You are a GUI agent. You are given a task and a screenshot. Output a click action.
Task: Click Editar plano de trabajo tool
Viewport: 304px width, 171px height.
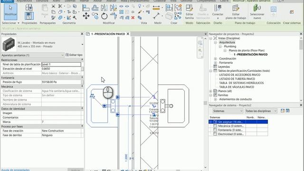tap(236, 12)
